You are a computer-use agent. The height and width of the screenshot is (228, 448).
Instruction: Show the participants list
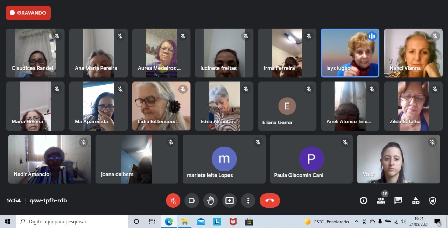(381, 200)
